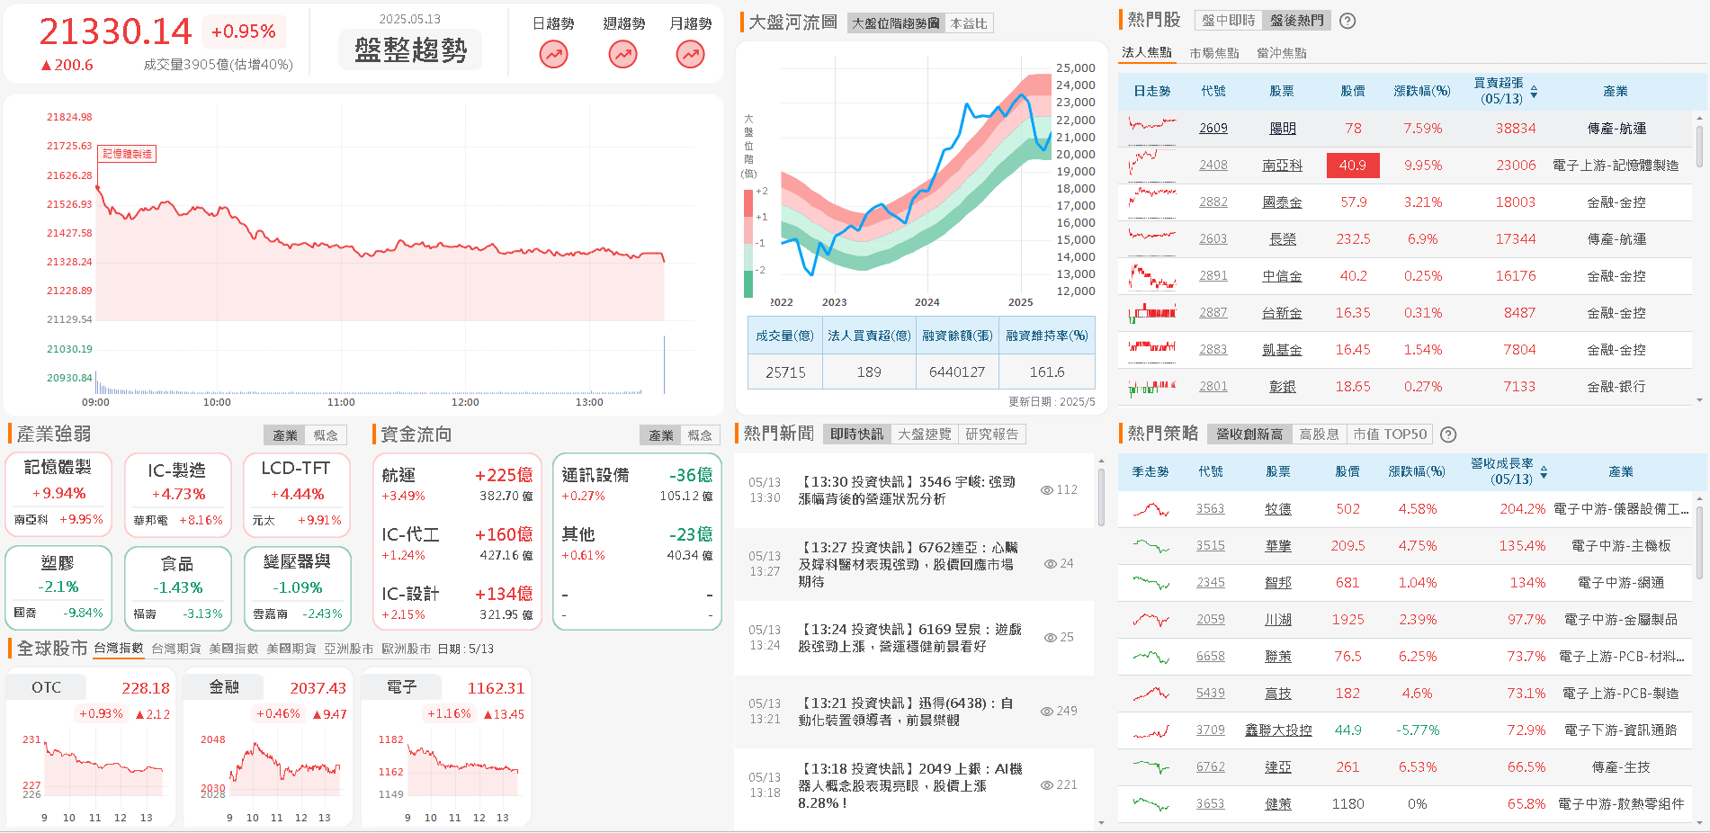Image resolution: width=1710 pixels, height=833 pixels.
Task: Click the weekly trend (週趨勢) arrow icon
Action: [x=622, y=55]
